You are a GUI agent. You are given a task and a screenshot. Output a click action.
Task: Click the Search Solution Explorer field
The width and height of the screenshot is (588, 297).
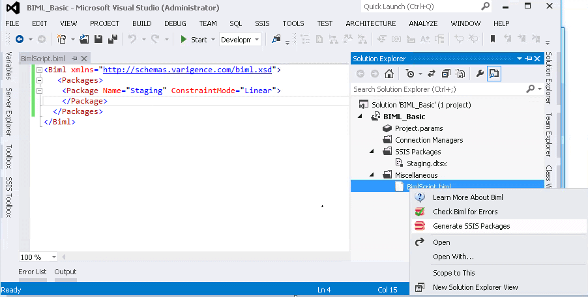coord(439,89)
